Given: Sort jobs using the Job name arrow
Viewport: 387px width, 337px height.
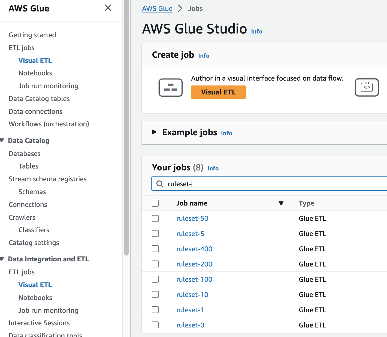Looking at the screenshot, I should (x=281, y=203).
